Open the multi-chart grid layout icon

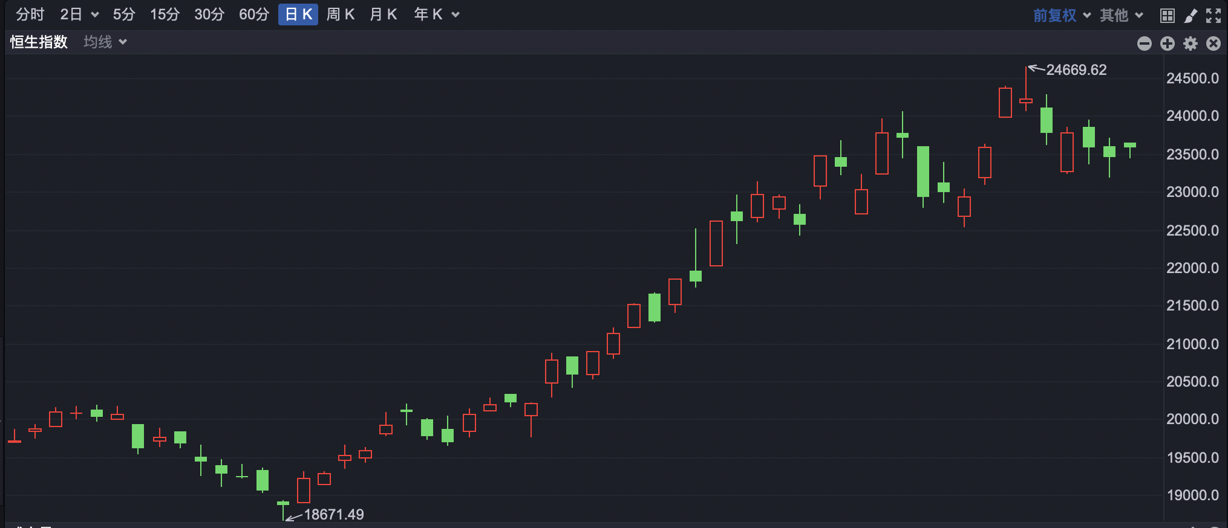(1167, 16)
